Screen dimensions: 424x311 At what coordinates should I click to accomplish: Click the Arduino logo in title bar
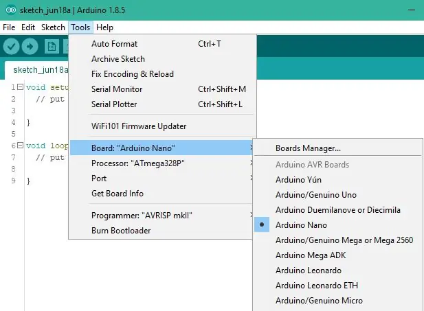point(11,10)
